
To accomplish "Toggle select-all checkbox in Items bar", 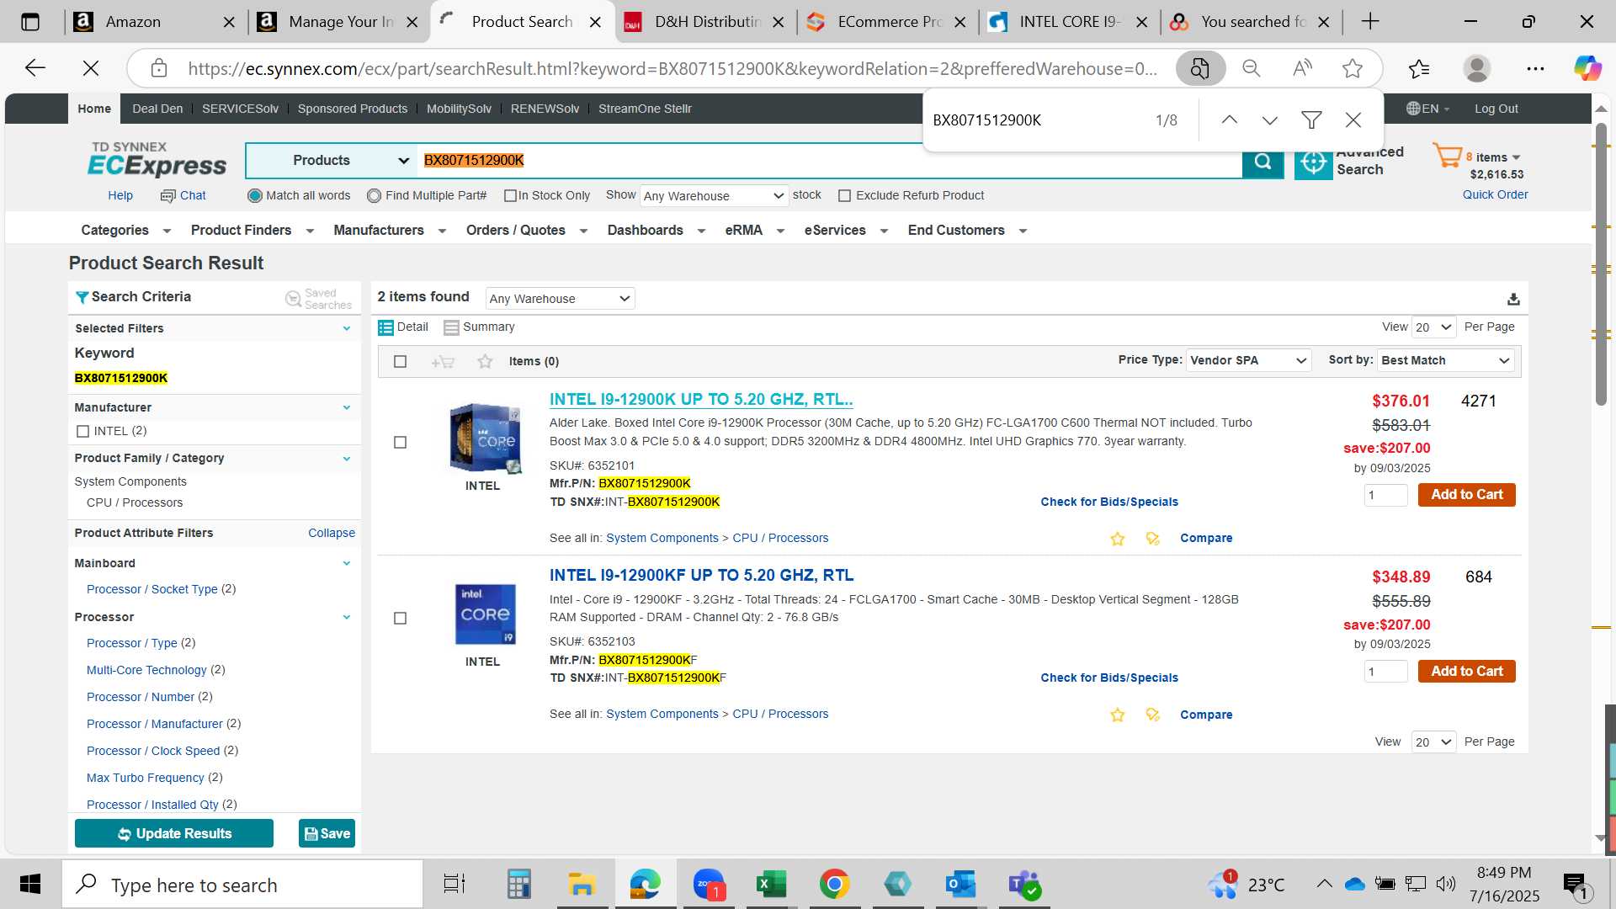I will point(401,362).
